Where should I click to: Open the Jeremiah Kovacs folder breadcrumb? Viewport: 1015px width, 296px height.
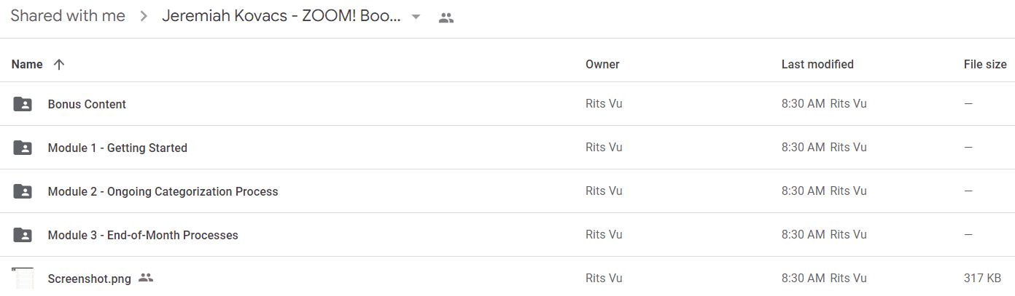click(281, 16)
